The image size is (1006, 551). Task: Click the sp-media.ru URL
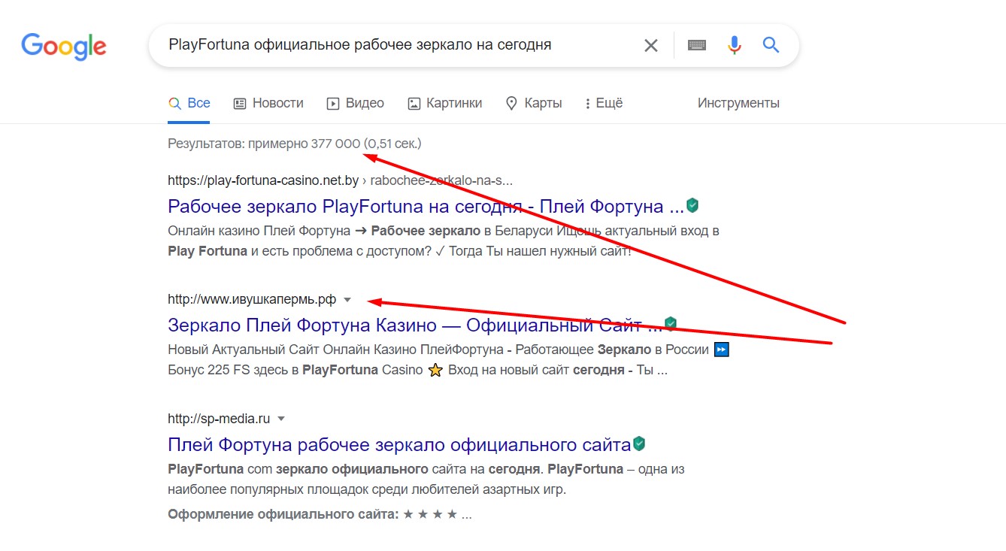219,418
